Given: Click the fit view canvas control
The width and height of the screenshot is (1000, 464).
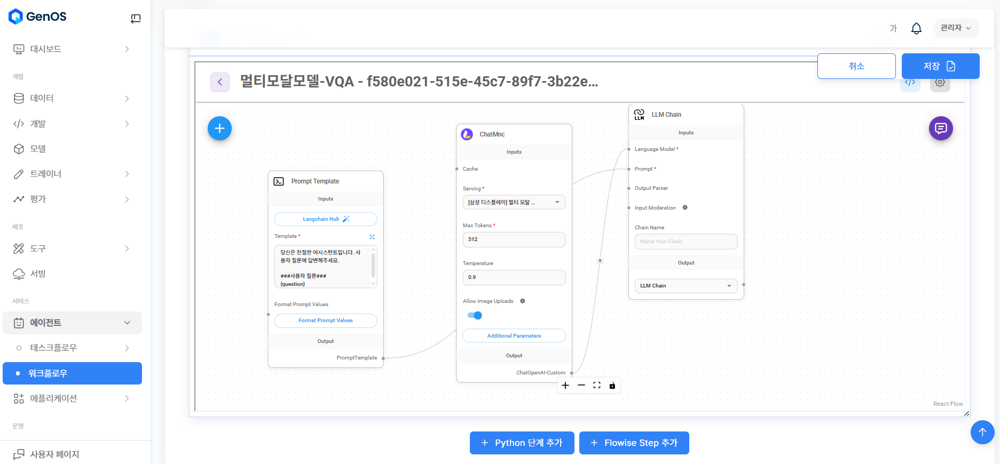Looking at the screenshot, I should click(596, 385).
